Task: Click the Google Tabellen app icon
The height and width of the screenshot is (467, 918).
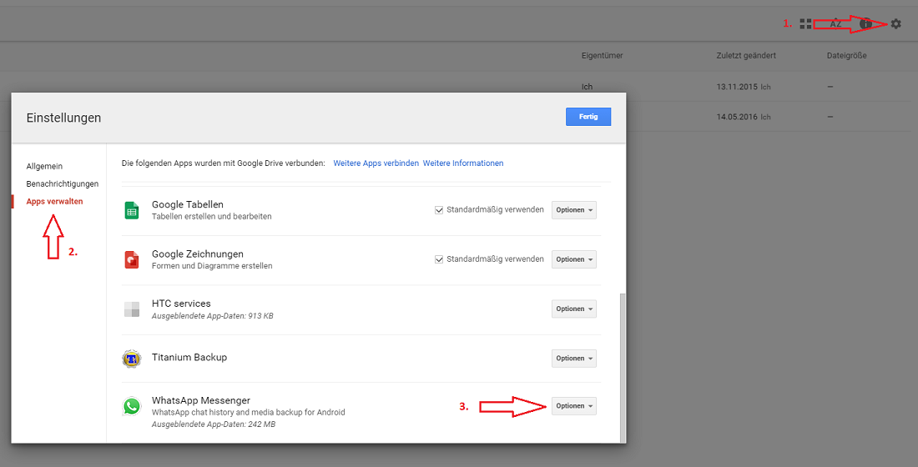Action: [132, 210]
